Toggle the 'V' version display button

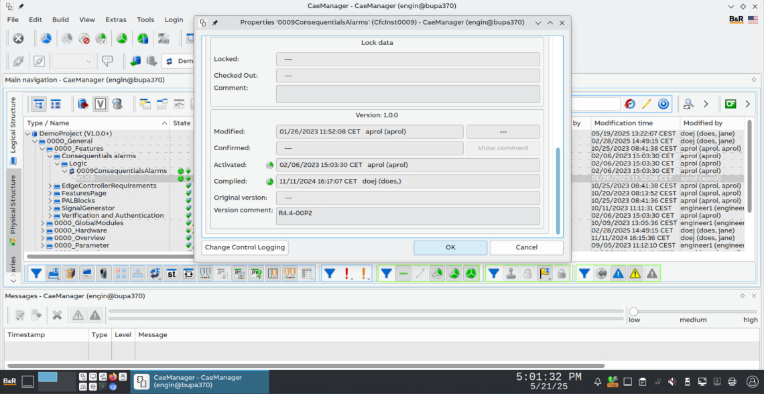click(100, 104)
